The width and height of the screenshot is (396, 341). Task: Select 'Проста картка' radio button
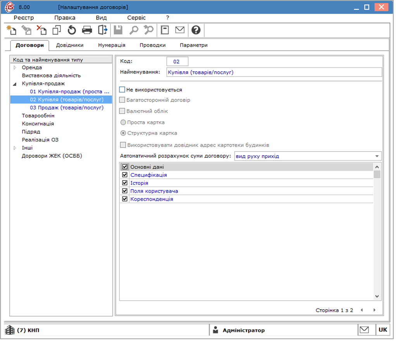[x=123, y=122]
